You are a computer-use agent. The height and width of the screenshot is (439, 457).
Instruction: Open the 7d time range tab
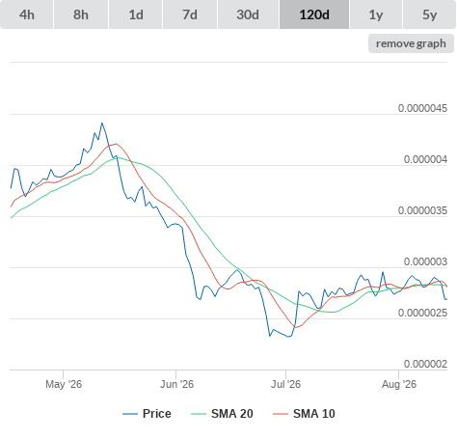click(x=190, y=14)
